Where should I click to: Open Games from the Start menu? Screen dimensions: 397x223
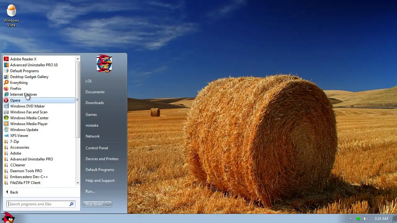tap(91, 114)
